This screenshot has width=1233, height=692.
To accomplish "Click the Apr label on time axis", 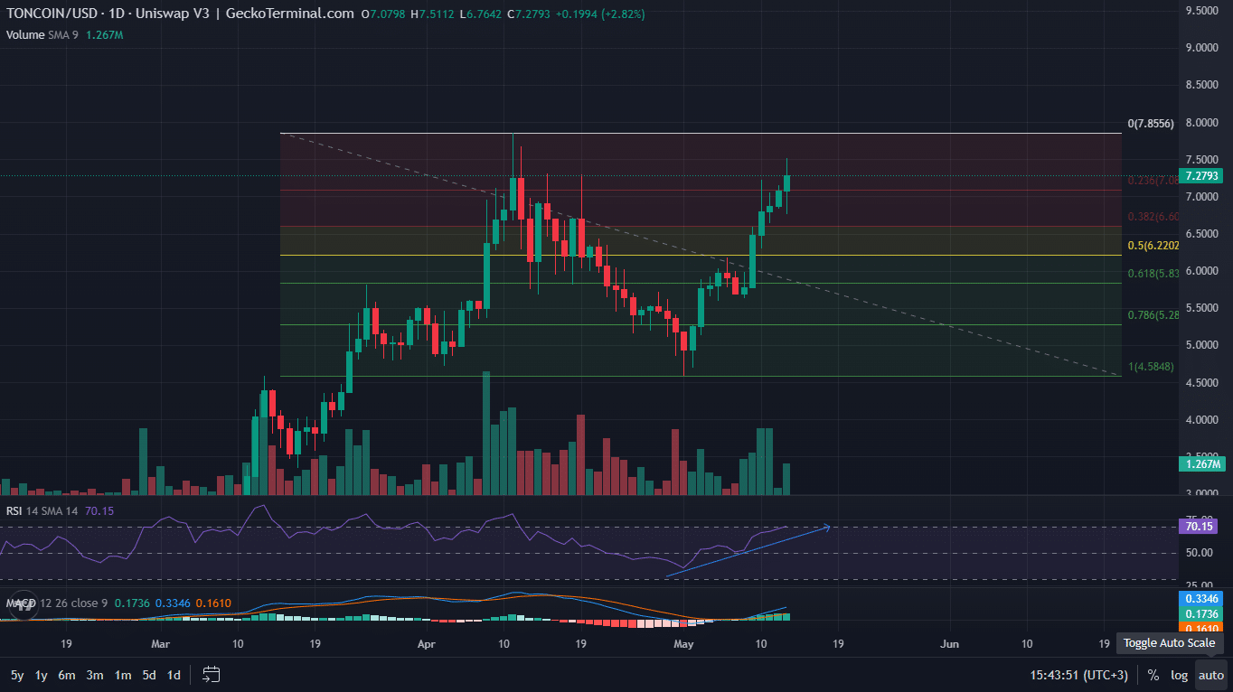I will [427, 644].
